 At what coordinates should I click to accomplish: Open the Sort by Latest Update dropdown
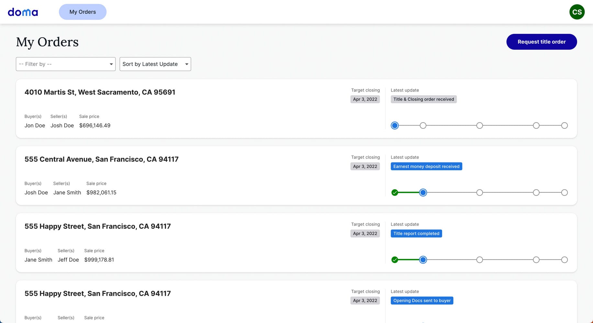point(155,64)
